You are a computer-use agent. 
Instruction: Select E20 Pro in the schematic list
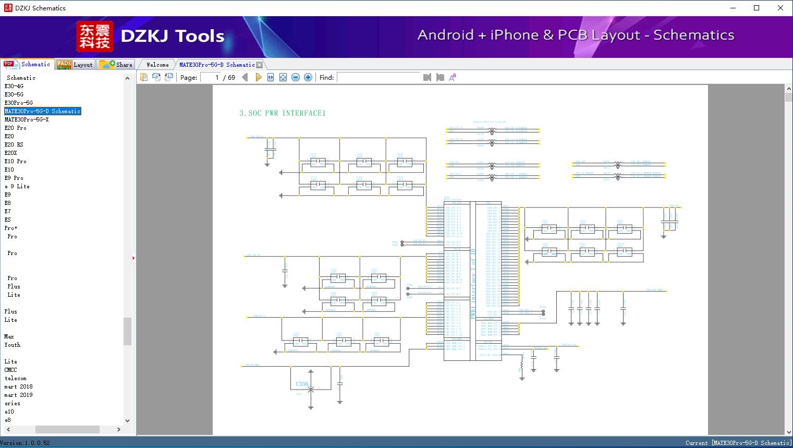16,128
